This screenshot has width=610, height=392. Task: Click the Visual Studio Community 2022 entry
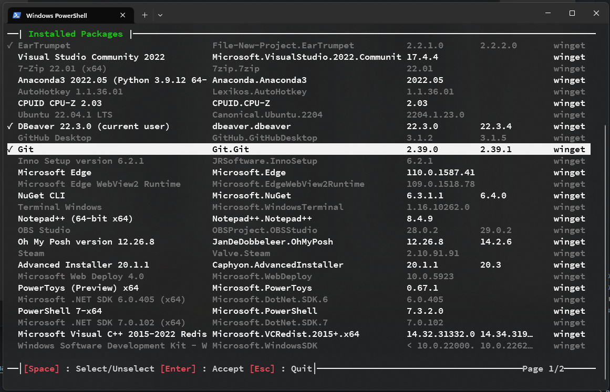[x=91, y=57]
